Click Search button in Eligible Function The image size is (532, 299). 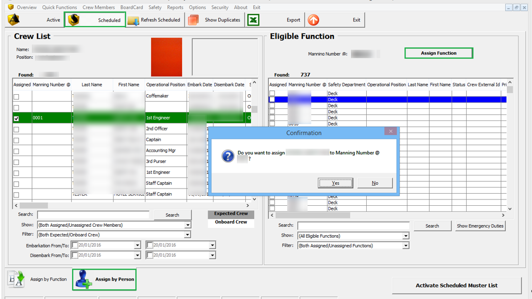click(432, 226)
